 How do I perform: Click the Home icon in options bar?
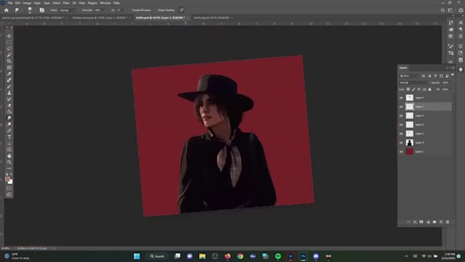pos(6,10)
